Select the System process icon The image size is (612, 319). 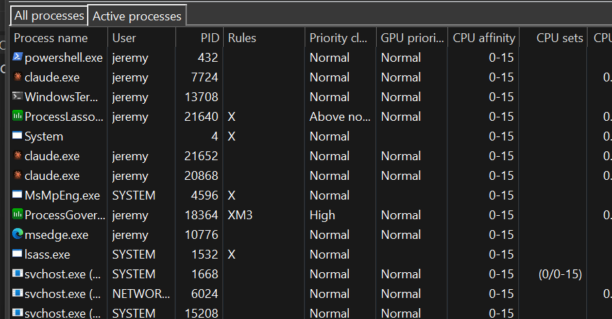(18, 136)
